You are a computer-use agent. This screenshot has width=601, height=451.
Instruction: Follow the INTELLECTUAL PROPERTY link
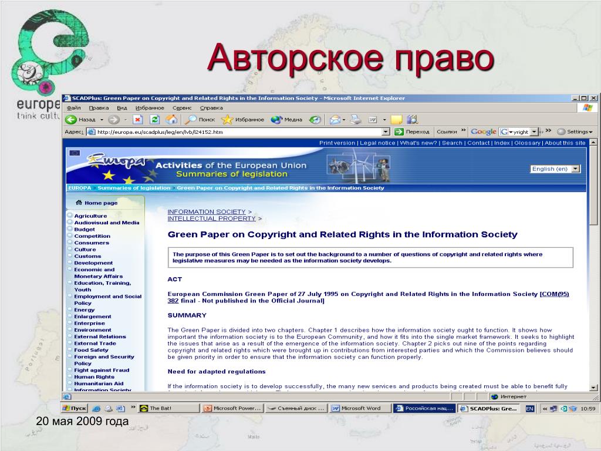click(211, 218)
